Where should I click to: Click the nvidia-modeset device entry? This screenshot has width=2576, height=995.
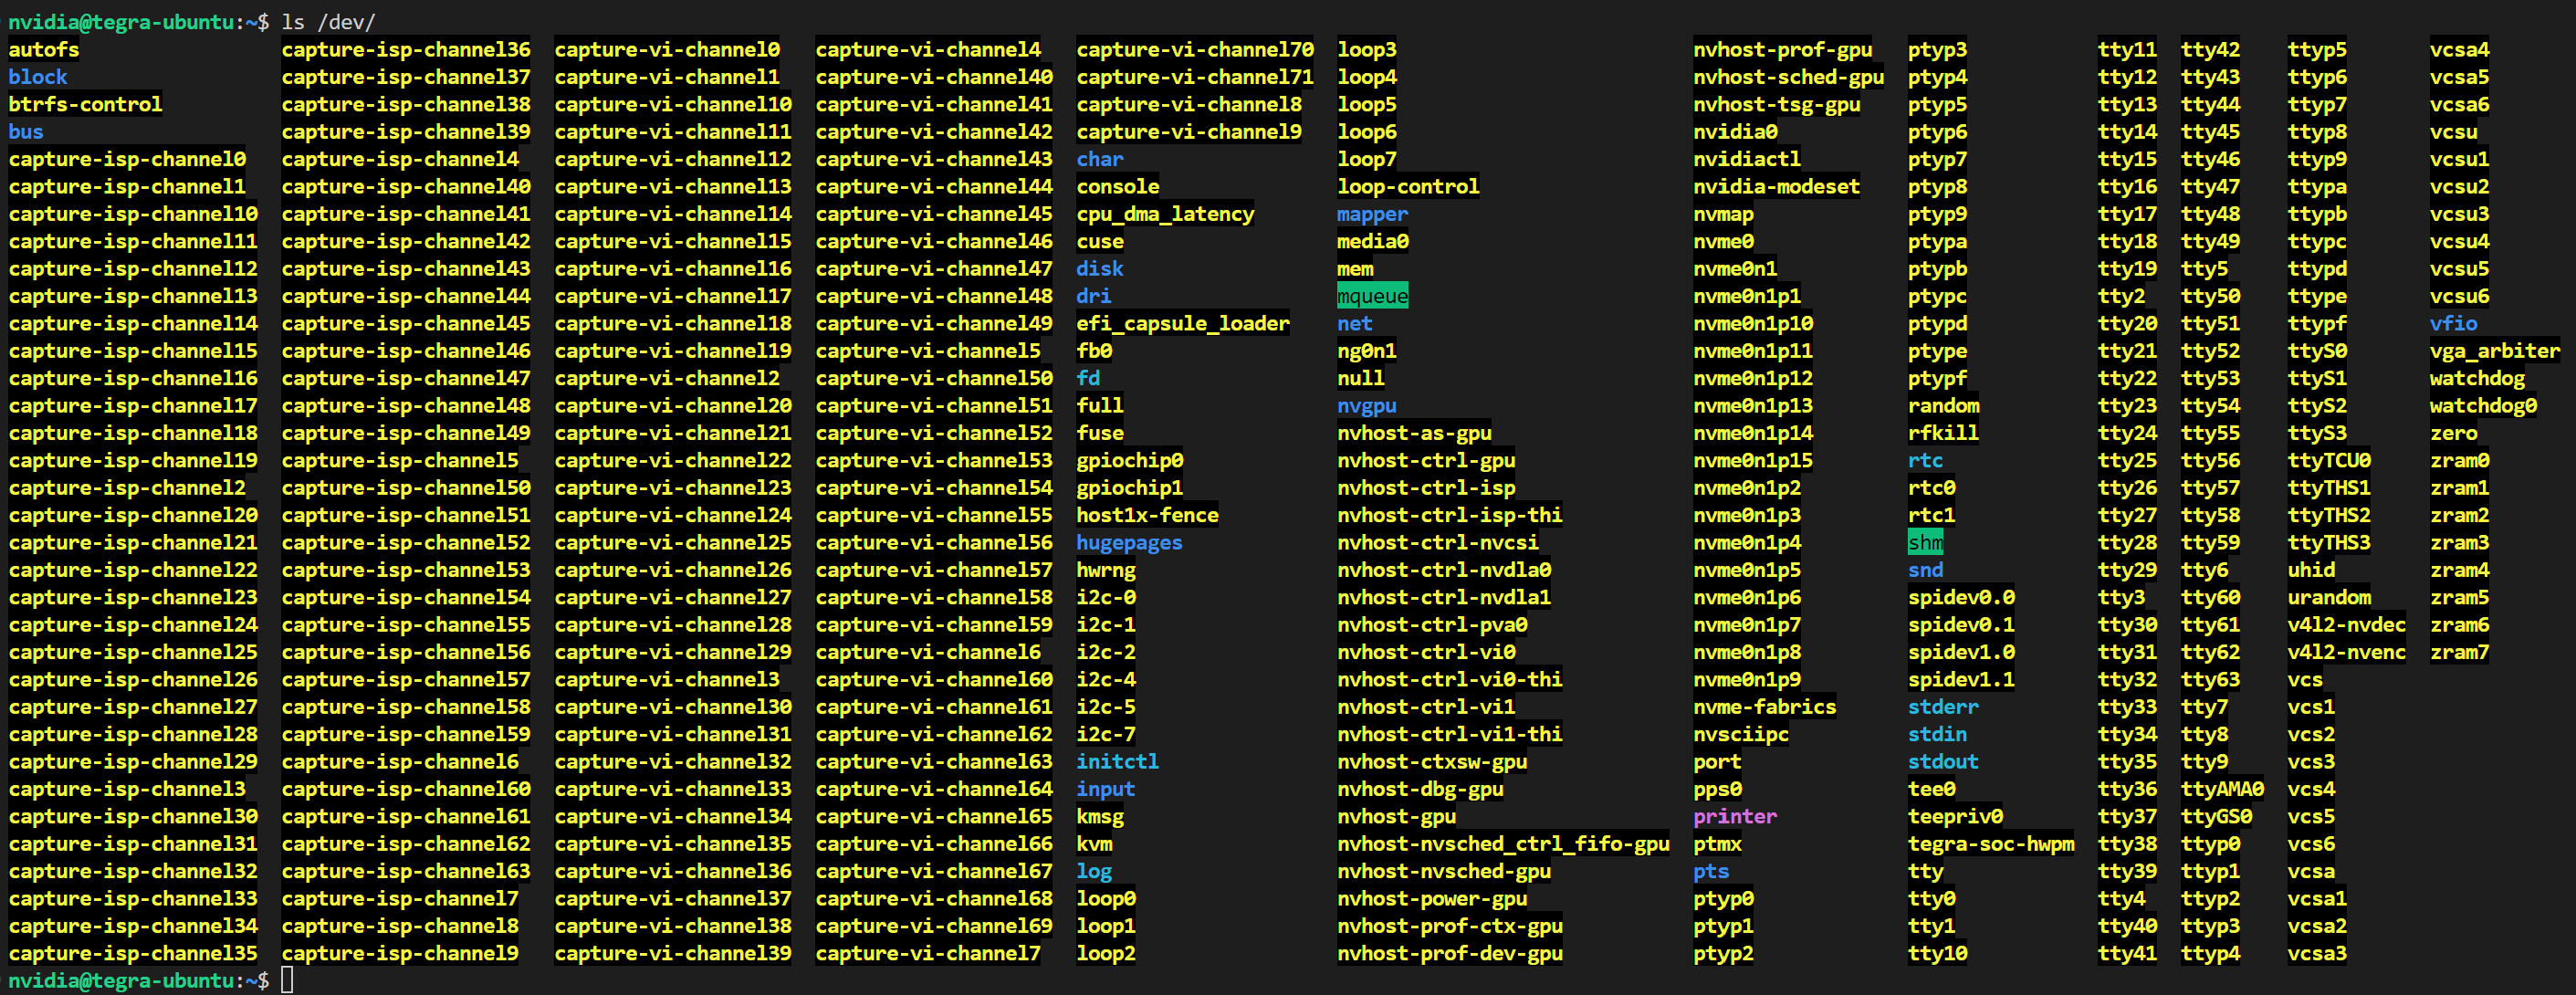1776,186
